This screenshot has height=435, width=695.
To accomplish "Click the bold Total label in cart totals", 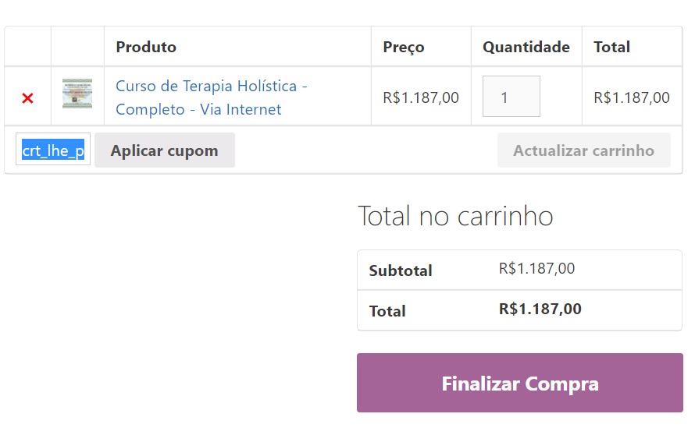I will click(387, 311).
